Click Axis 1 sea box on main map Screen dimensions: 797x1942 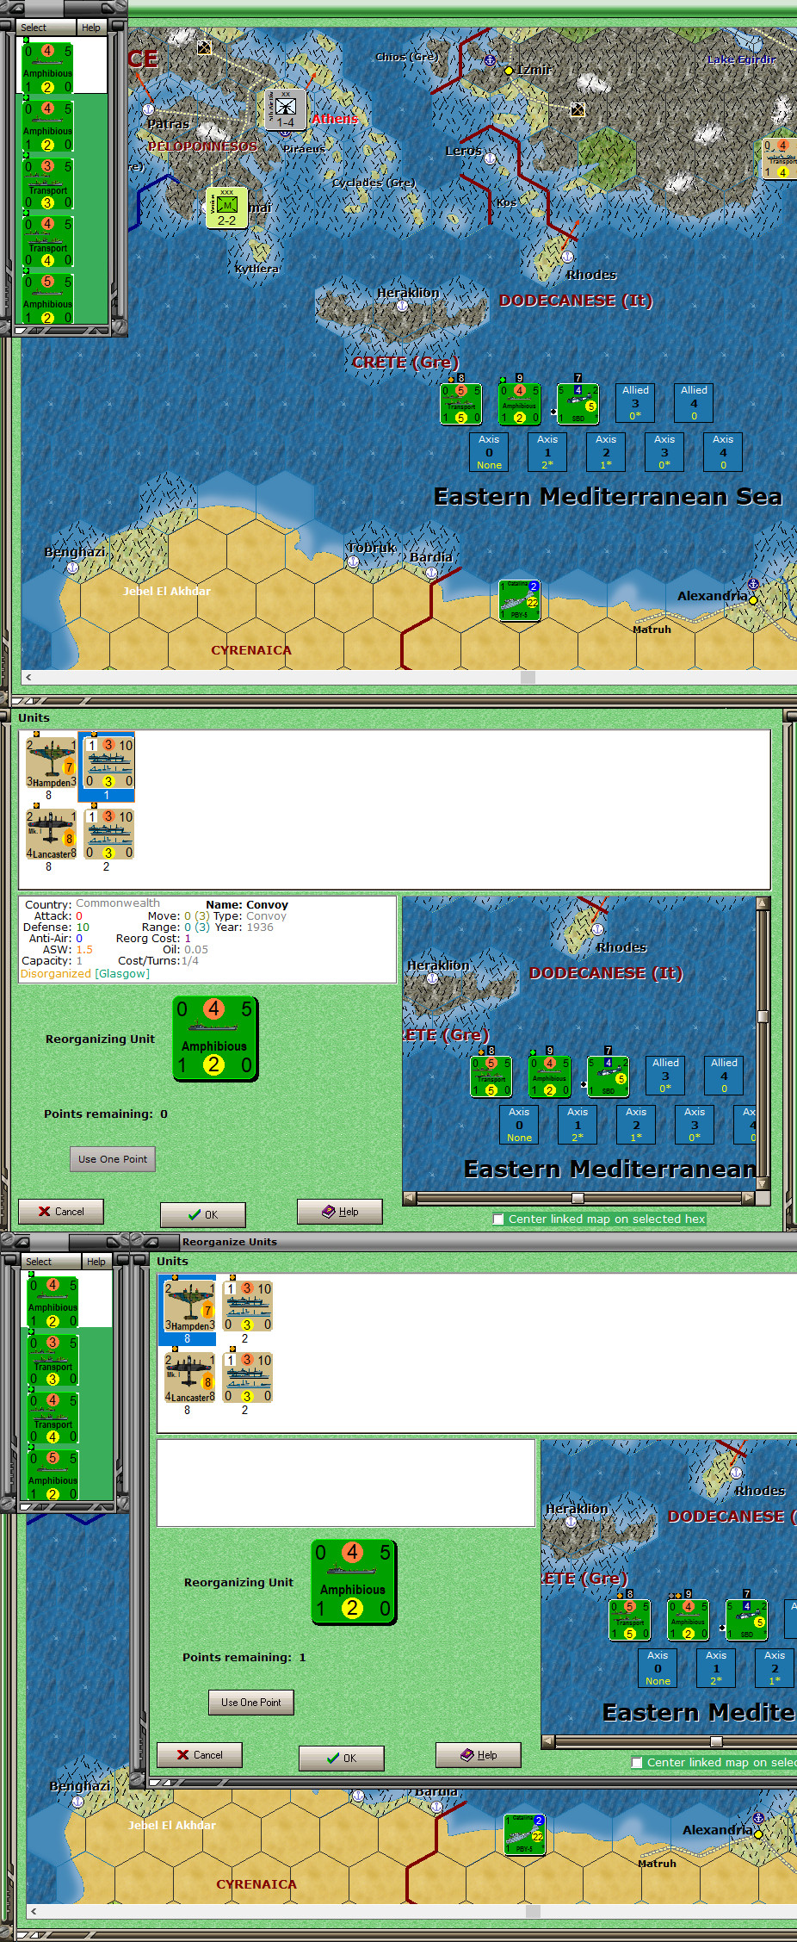click(547, 452)
